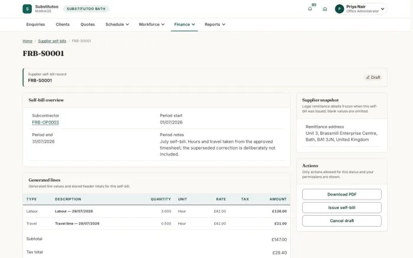
Task: Open the notifications bell icon
Action: [x=310, y=9]
